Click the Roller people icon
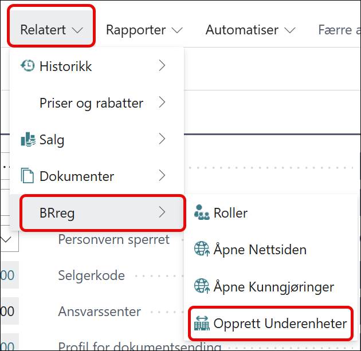Screen dimensions: 361x351 tap(202, 213)
